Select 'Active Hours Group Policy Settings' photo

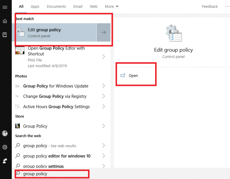(x=61, y=107)
